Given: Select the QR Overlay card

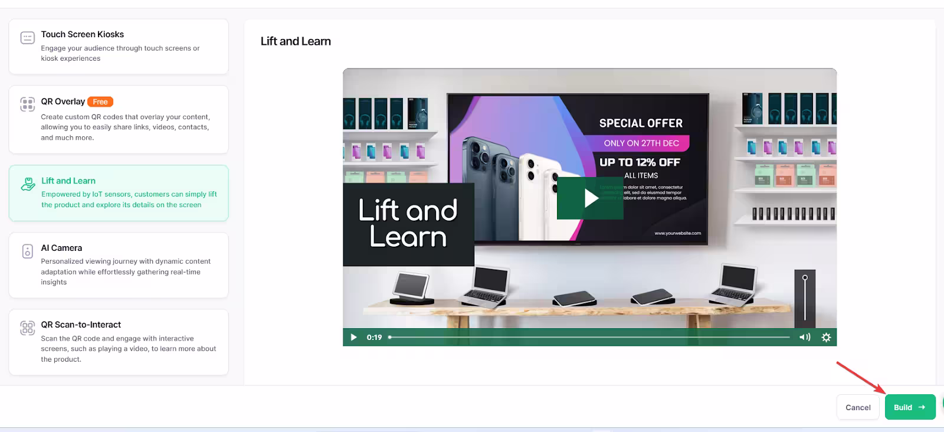Looking at the screenshot, I should [x=119, y=120].
